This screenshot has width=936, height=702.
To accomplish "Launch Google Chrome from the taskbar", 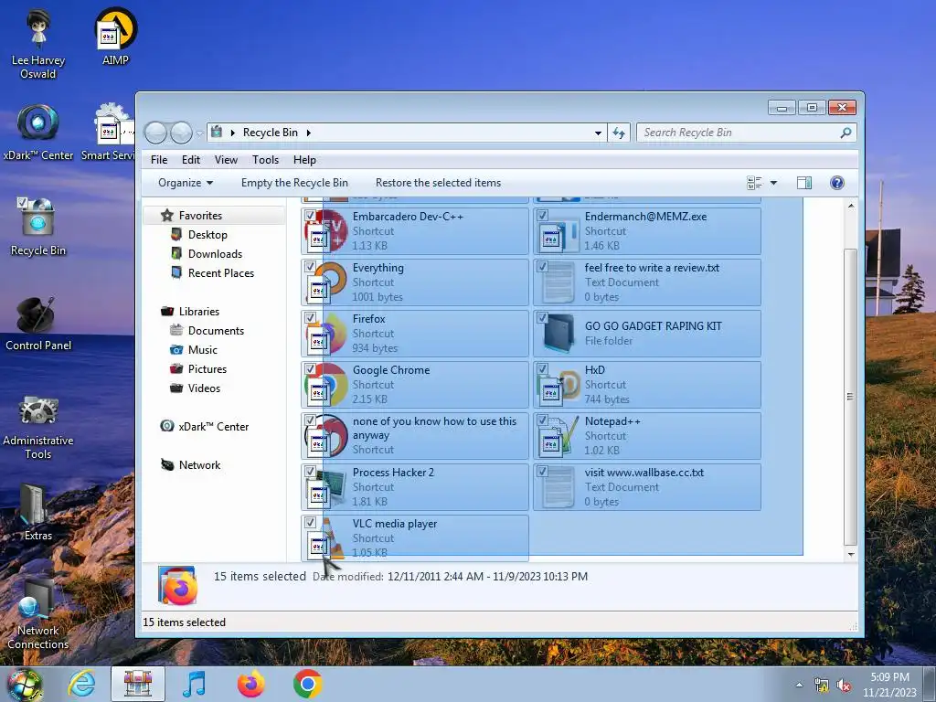I will tap(307, 684).
